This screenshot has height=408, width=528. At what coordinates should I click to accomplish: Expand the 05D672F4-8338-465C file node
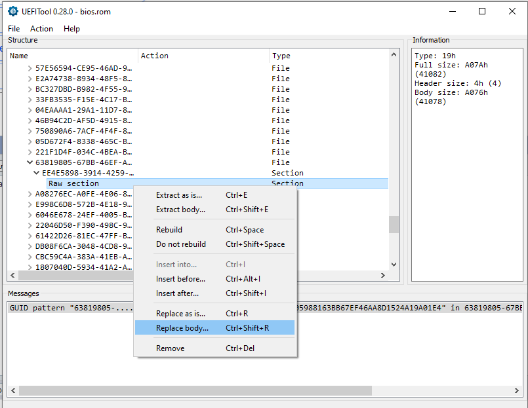30,141
